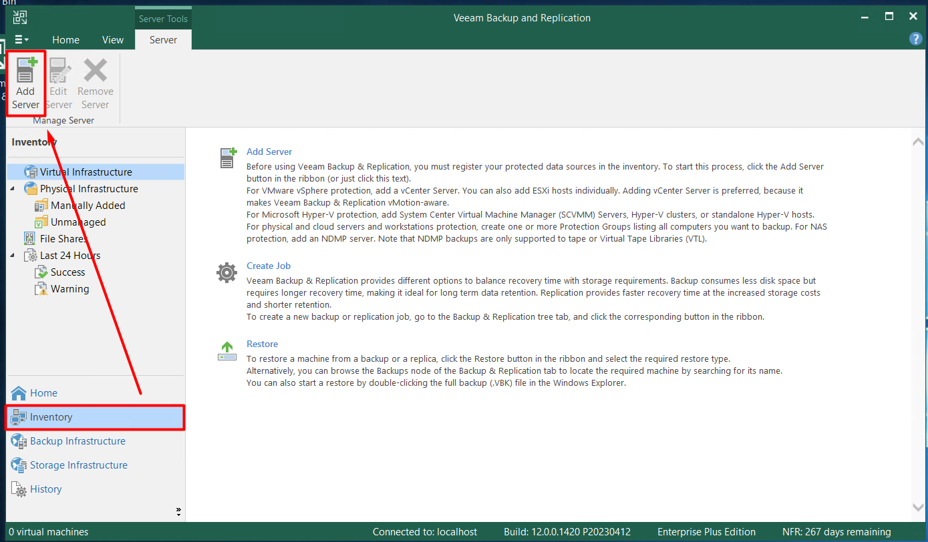Click the Create Job heading link
Screen dimensions: 928x542
click(269, 266)
